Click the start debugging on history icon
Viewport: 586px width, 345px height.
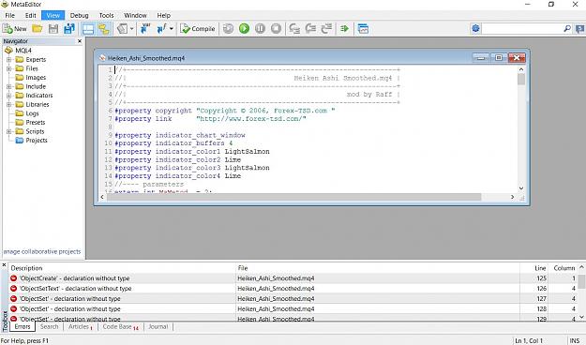point(228,29)
